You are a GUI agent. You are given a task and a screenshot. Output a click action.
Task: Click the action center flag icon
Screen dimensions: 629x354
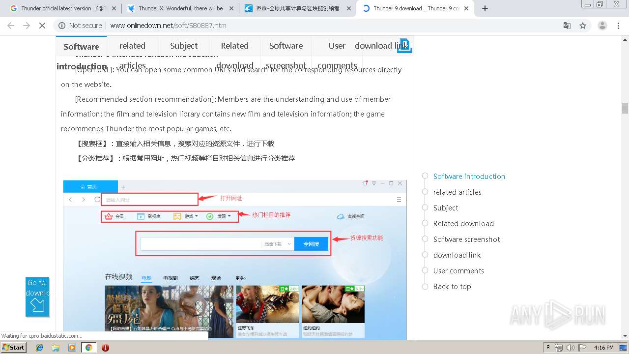(x=582, y=348)
